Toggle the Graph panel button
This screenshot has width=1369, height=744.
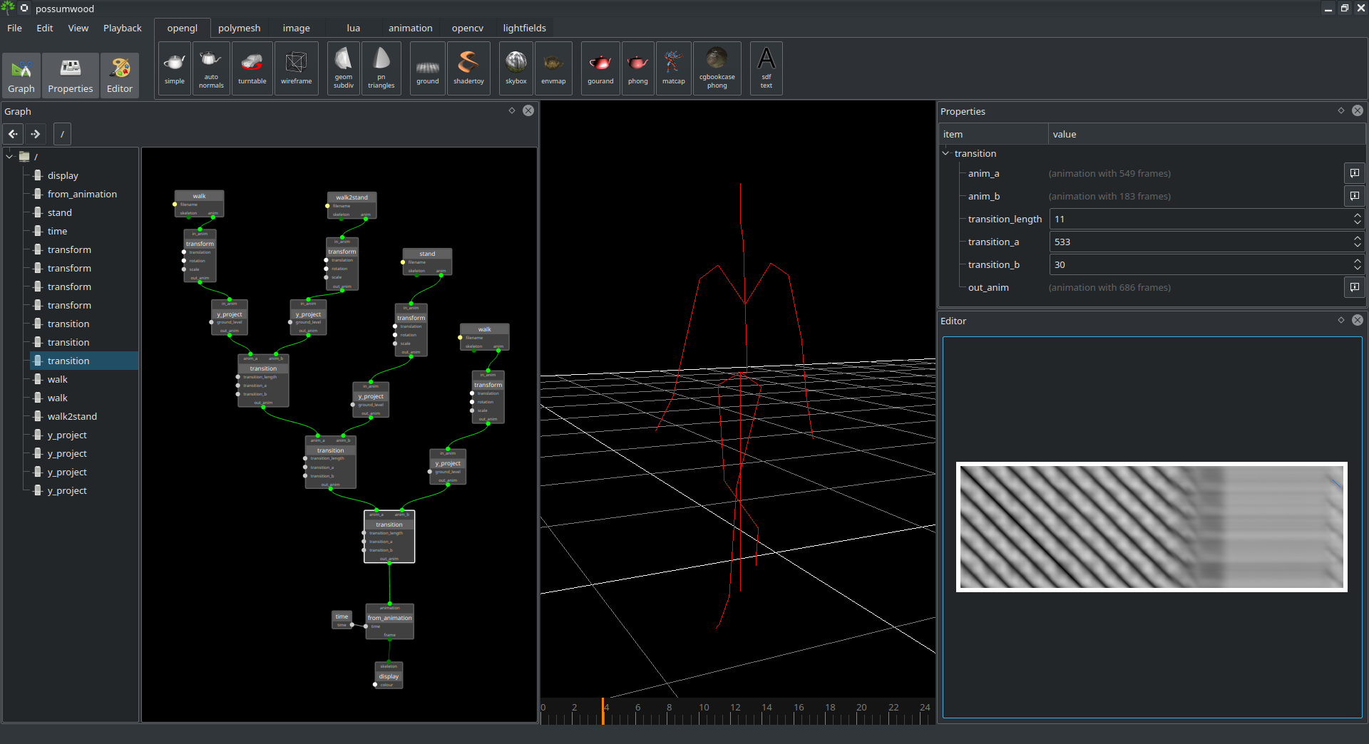21,75
